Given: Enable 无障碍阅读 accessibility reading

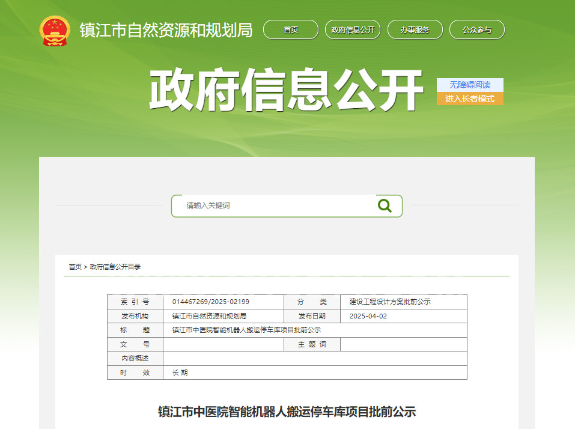Looking at the screenshot, I should click(470, 85).
